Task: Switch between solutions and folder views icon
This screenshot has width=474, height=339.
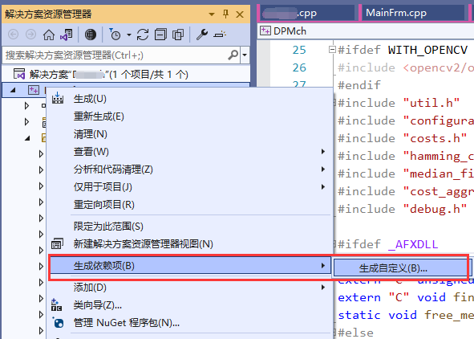Action: coord(67,35)
